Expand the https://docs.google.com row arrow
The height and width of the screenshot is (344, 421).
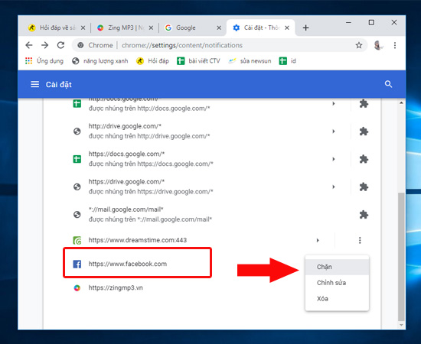pyautogui.click(x=334, y=159)
